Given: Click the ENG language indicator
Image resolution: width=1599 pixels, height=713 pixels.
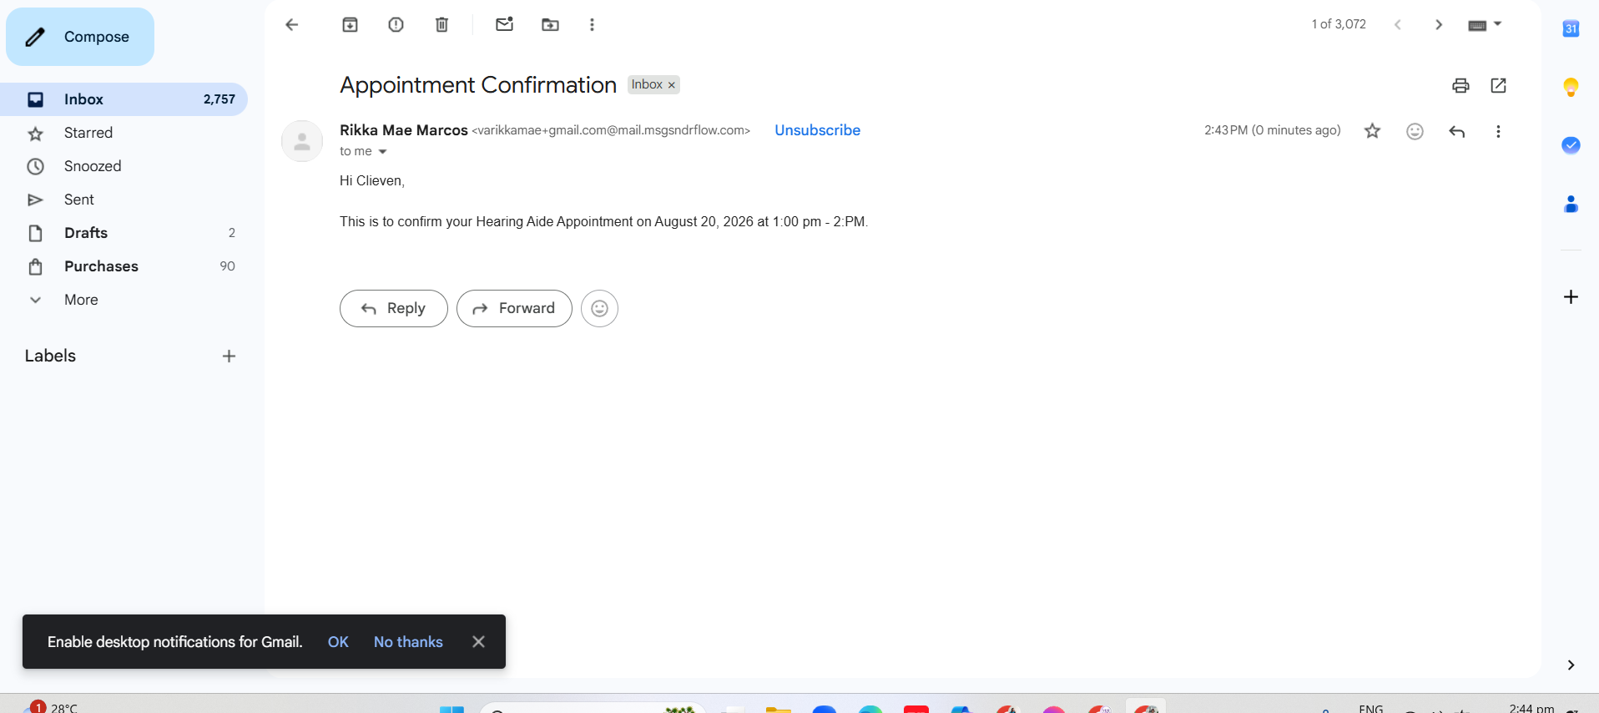Looking at the screenshot, I should [1371, 708].
